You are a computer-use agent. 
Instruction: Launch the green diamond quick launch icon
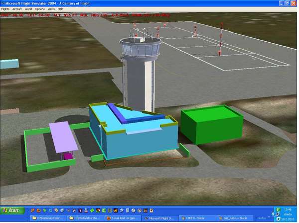92,211
